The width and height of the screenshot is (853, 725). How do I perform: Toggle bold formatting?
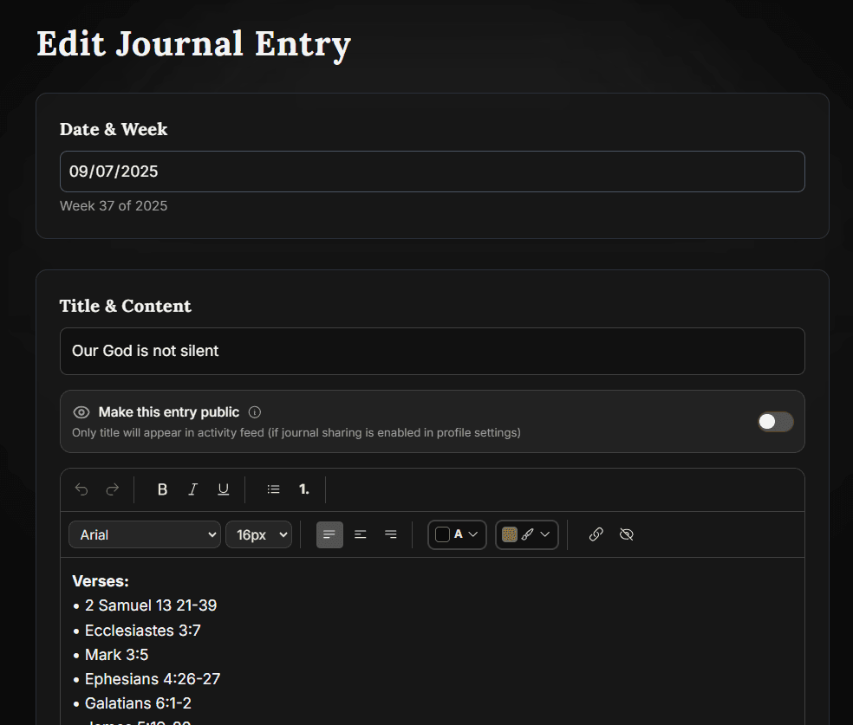coord(162,489)
